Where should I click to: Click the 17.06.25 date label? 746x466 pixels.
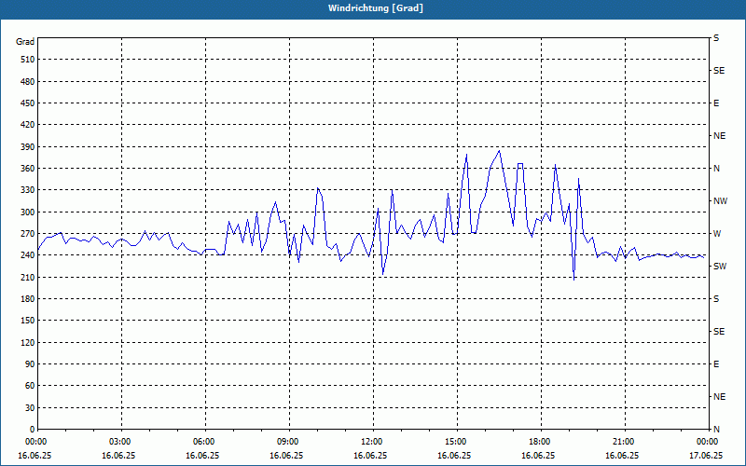pos(706,456)
